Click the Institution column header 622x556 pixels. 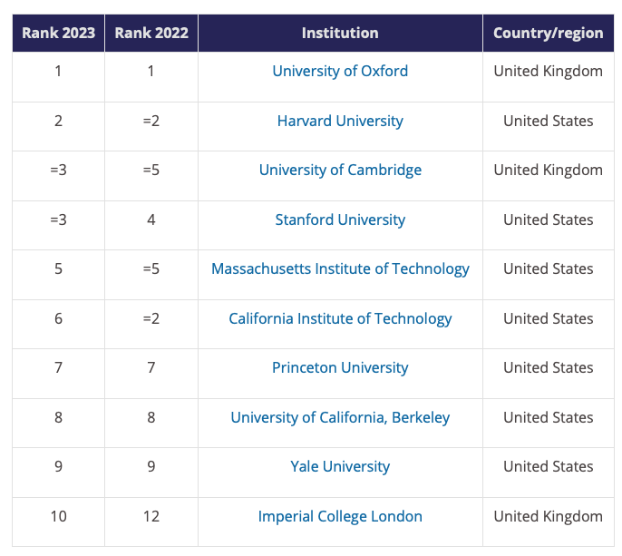point(340,33)
